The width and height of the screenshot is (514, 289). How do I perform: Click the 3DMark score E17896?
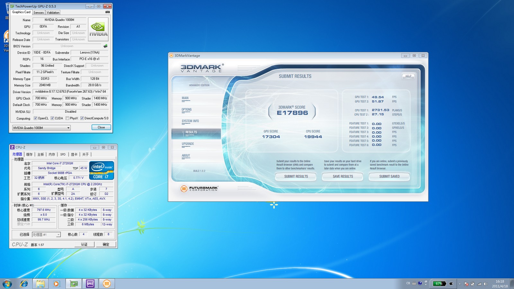click(292, 113)
